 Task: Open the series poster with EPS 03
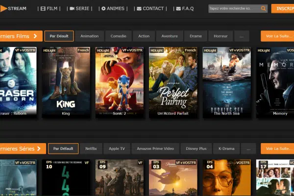pyautogui.click(x=173, y=177)
